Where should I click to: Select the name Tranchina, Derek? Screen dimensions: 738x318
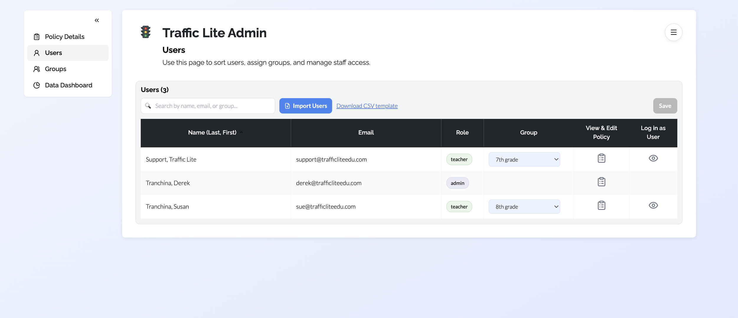point(168,183)
